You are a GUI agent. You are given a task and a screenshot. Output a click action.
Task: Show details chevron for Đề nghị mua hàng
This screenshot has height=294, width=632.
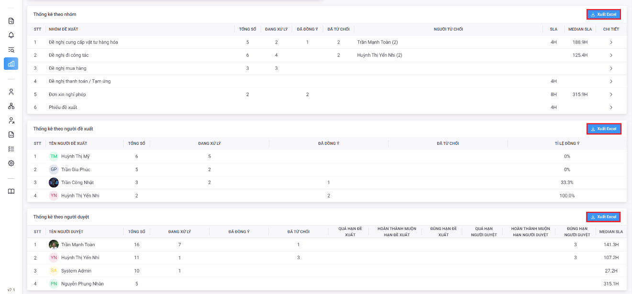[611, 68]
